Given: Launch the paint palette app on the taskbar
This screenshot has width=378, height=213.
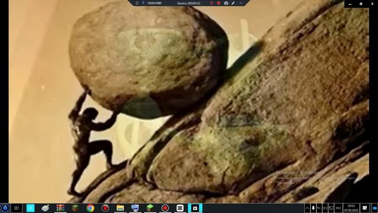Looking at the screenshot, I should point(45,208).
